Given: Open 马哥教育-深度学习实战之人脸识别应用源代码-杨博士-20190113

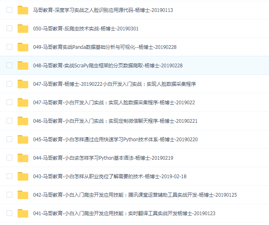Looking at the screenshot, I should click(x=103, y=10).
